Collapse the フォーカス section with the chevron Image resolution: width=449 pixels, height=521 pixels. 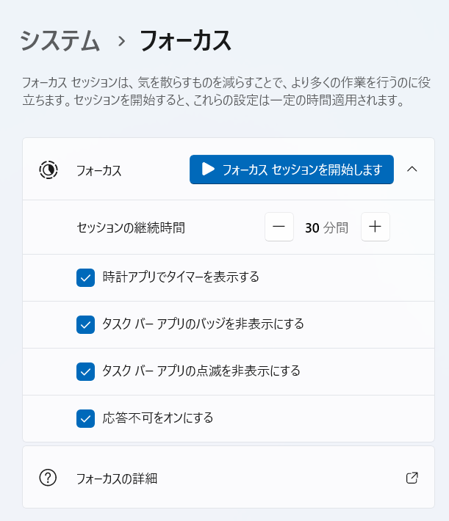pos(412,170)
